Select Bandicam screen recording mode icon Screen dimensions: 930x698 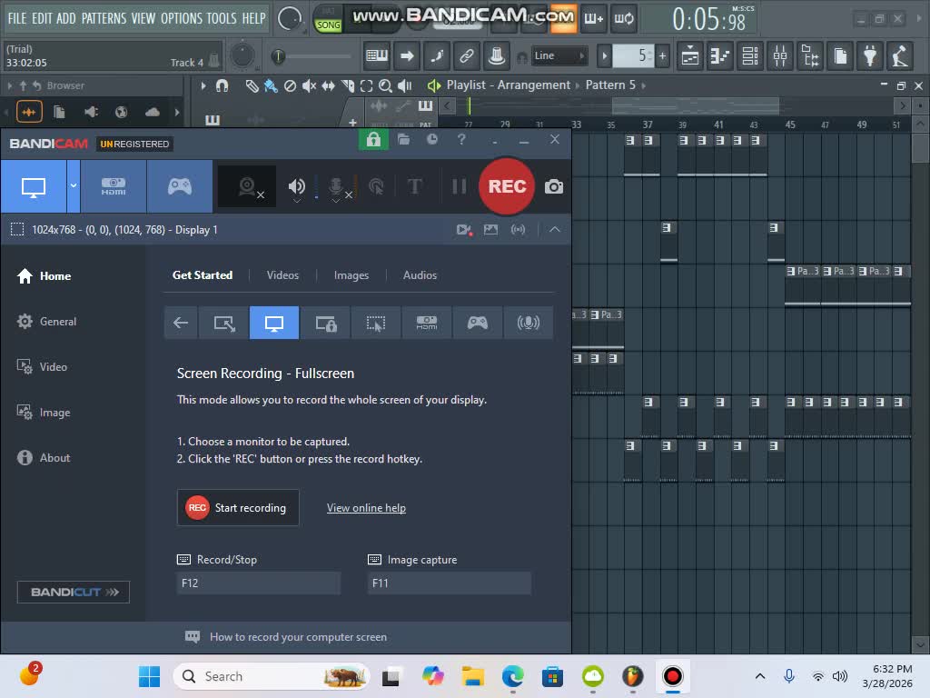pos(34,186)
